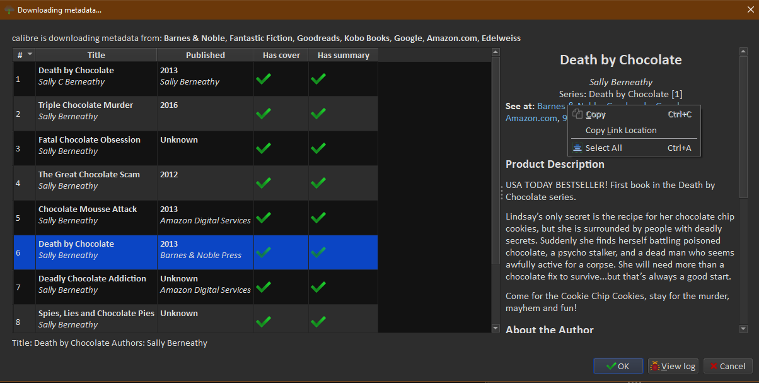
Task: Click Has cover checkmark in row number 1
Action: [264, 79]
